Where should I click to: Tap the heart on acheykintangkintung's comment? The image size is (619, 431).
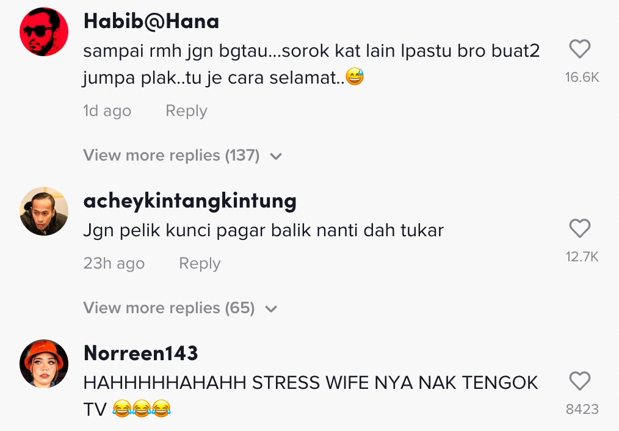click(x=579, y=228)
